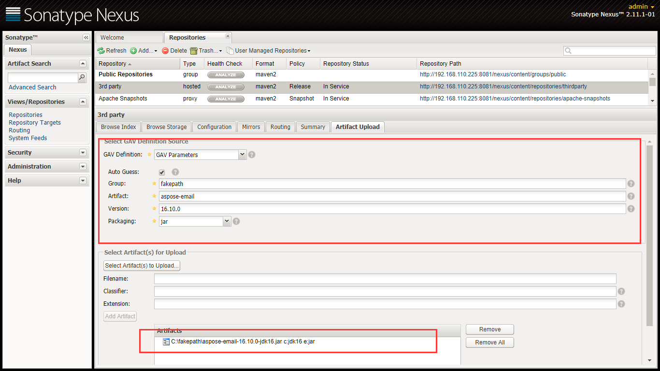Click the Advanced Search link
660x371 pixels.
click(32, 87)
